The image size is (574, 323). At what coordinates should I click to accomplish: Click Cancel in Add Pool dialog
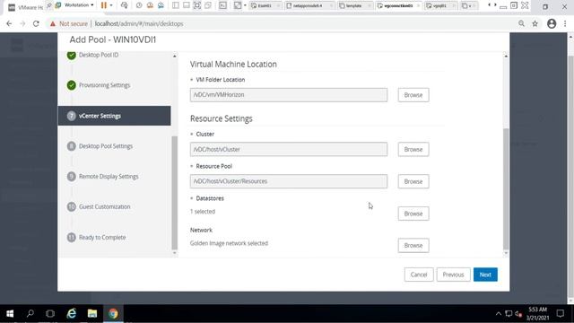click(x=419, y=275)
